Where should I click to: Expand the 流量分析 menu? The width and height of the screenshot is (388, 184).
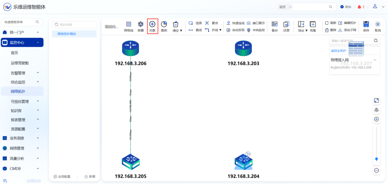click(x=22, y=158)
